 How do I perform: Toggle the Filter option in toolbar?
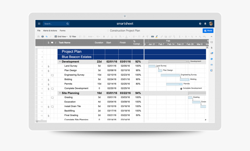(x=73, y=37)
